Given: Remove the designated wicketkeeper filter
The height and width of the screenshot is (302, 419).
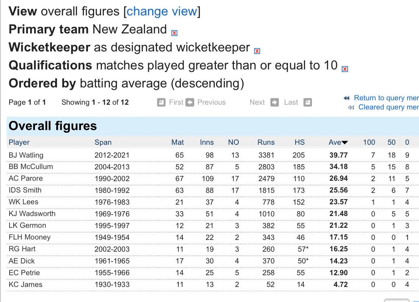Looking at the screenshot, I should (x=257, y=51).
